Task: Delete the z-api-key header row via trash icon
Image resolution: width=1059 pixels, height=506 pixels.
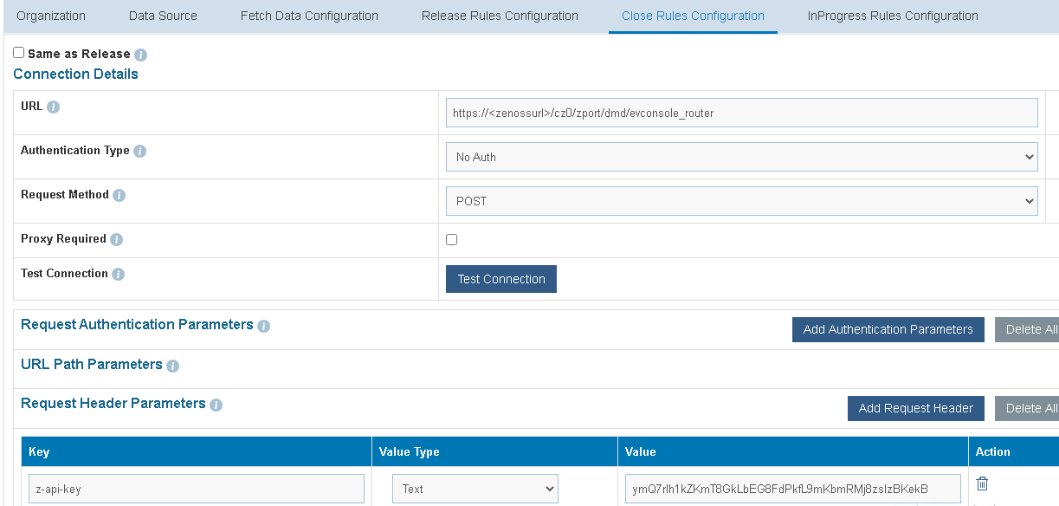Action: pos(982,483)
